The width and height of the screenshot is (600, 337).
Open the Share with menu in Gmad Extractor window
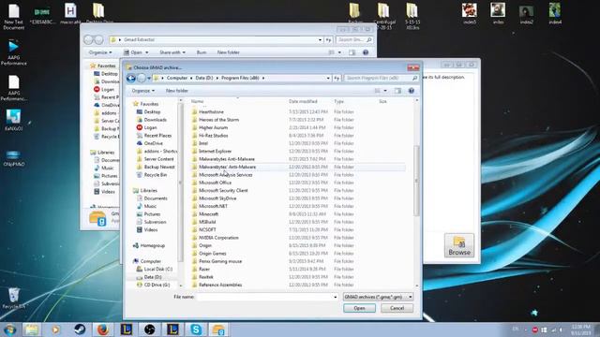coord(172,52)
